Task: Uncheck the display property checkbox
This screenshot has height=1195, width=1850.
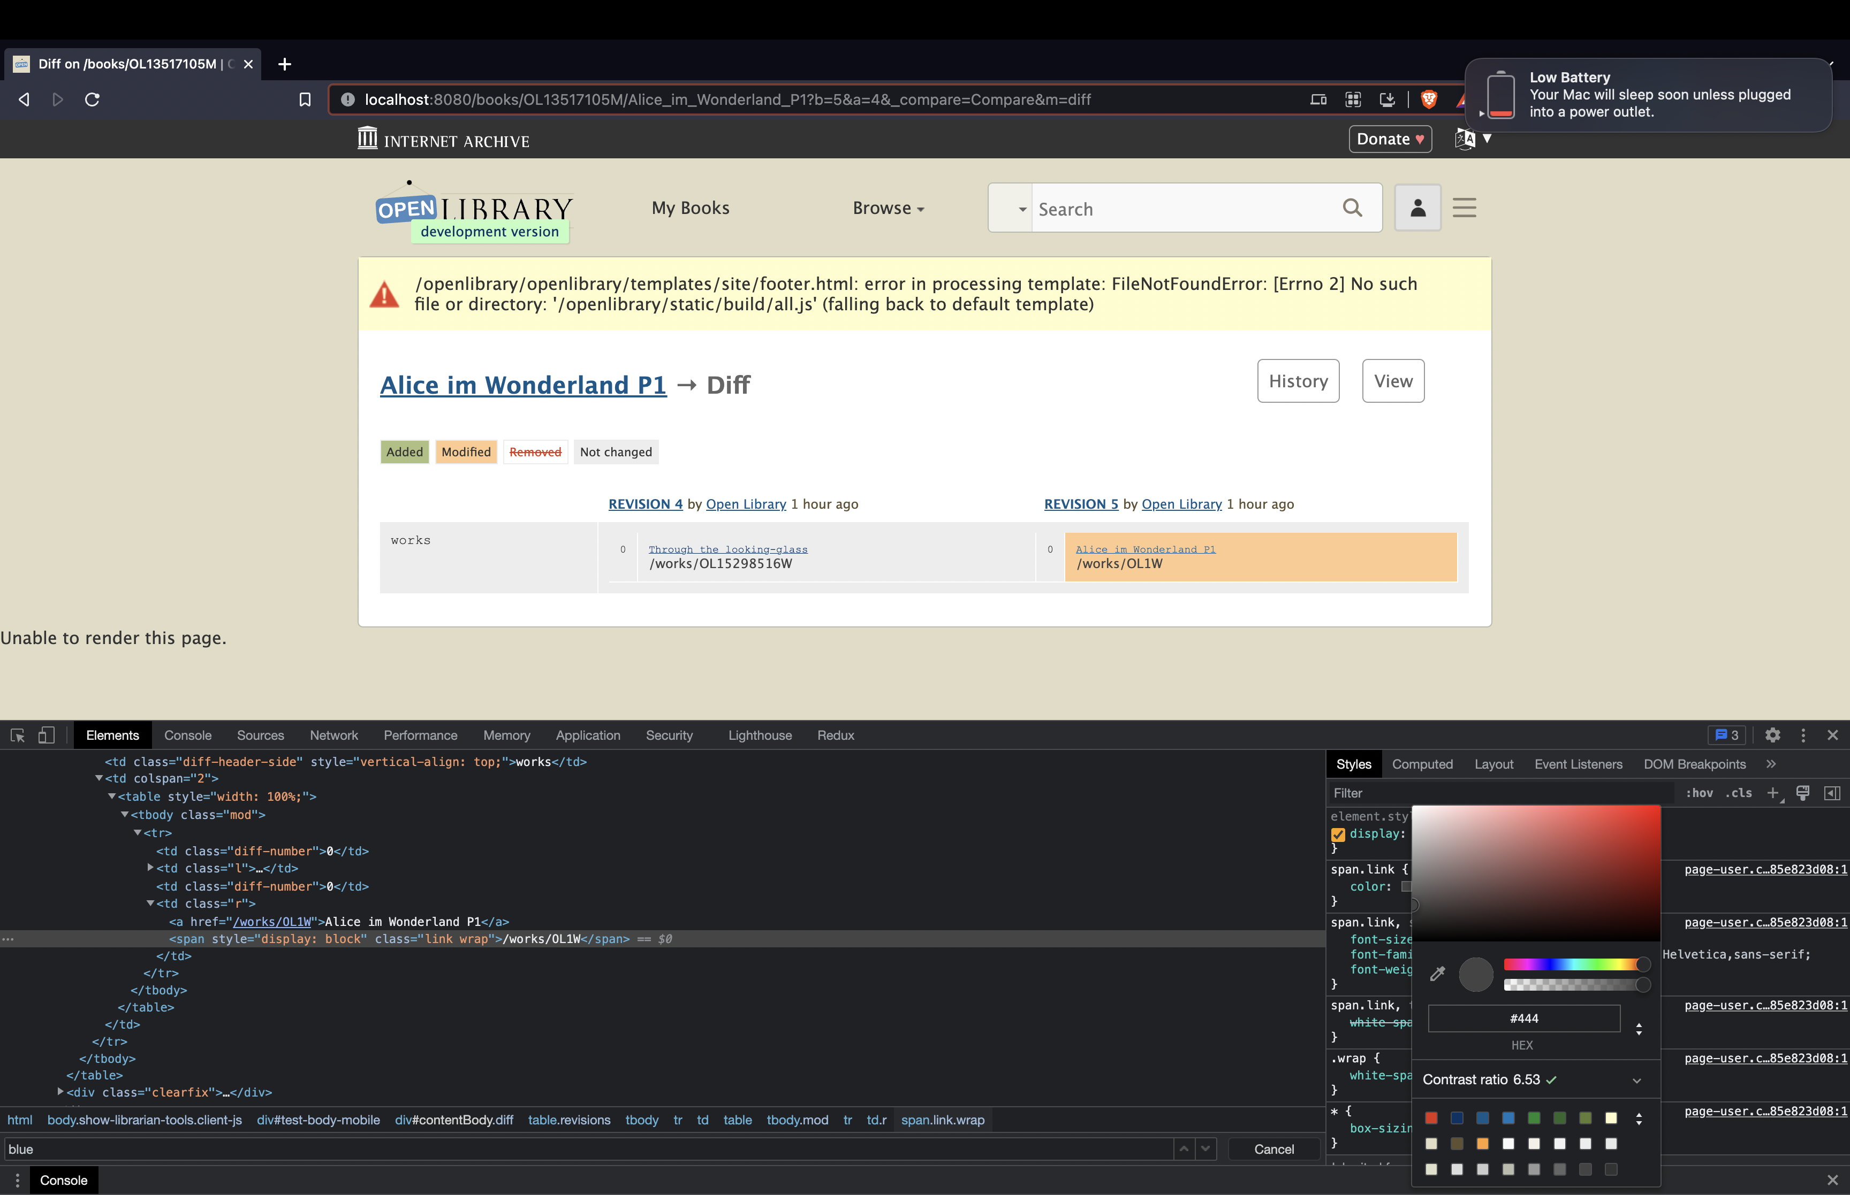Action: point(1338,834)
